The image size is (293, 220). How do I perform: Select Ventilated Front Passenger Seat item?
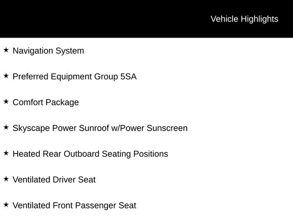(x=74, y=206)
